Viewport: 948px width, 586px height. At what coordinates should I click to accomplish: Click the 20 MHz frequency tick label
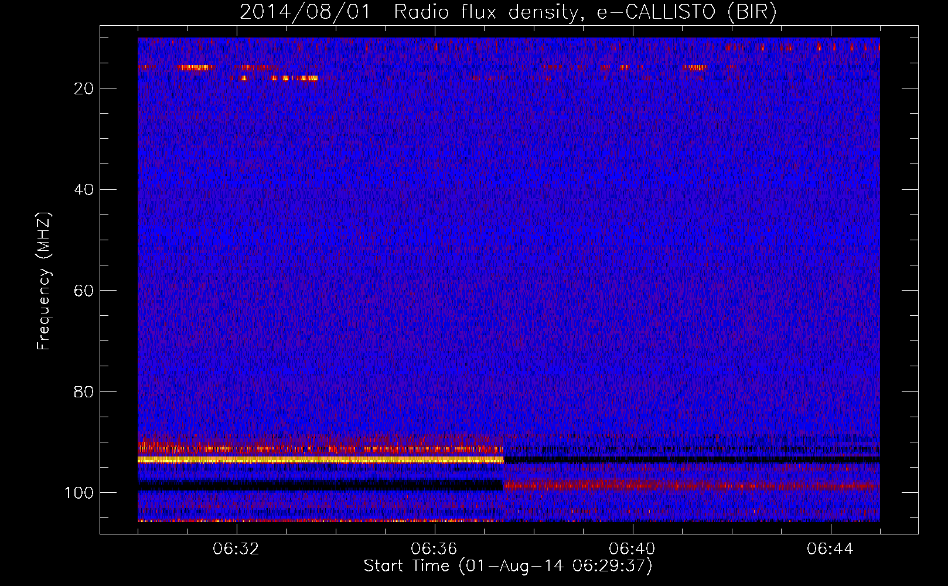[x=84, y=88]
